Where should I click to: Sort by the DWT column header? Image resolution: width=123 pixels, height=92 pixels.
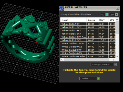click(103, 20)
